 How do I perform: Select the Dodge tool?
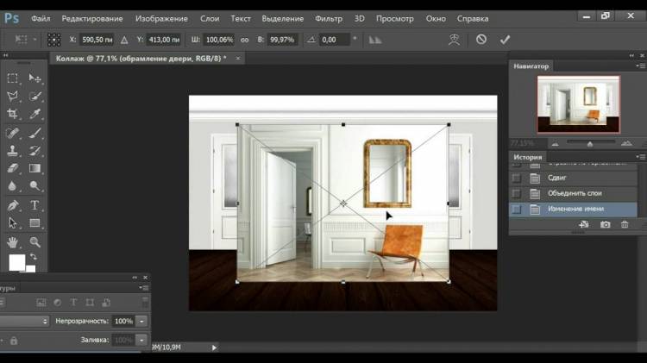(x=35, y=186)
